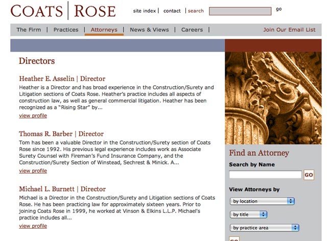Click the Coats Rose logo

click(63, 11)
